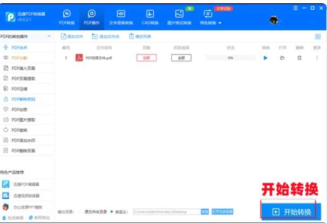This screenshot has width=327, height=223.
Task: Click the 打开文件目录 button
Action: pos(222,212)
